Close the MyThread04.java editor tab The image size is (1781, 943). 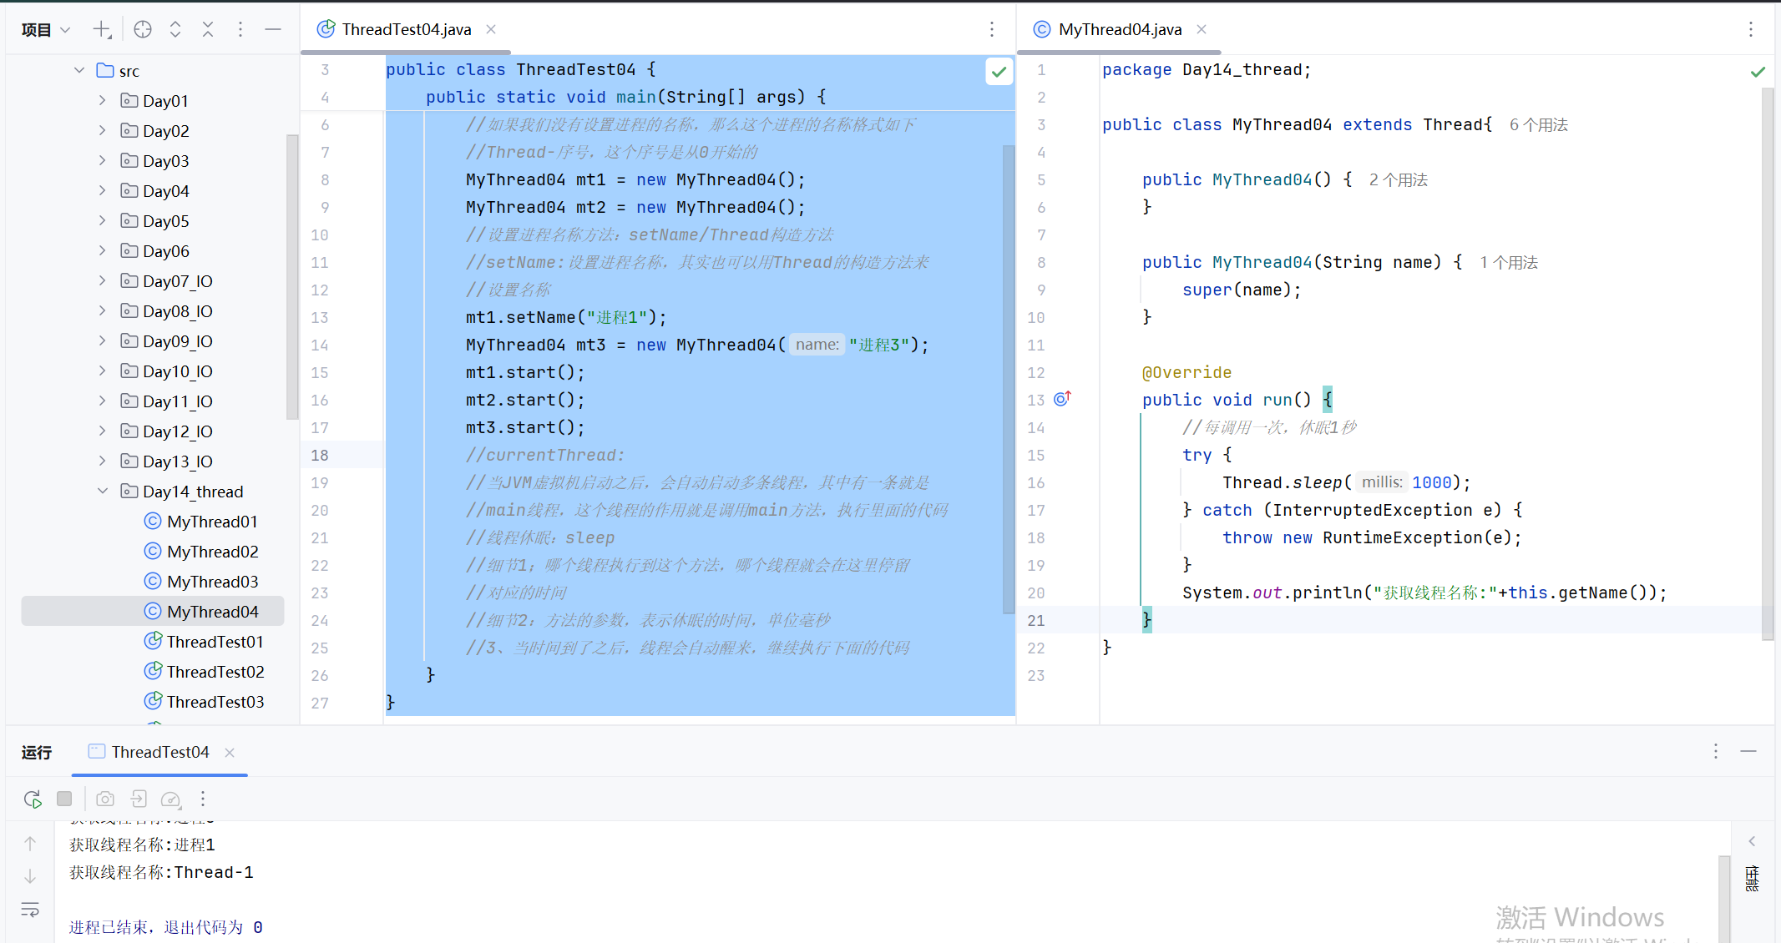(1202, 29)
